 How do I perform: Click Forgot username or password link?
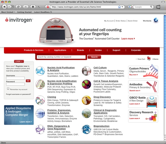19,94
